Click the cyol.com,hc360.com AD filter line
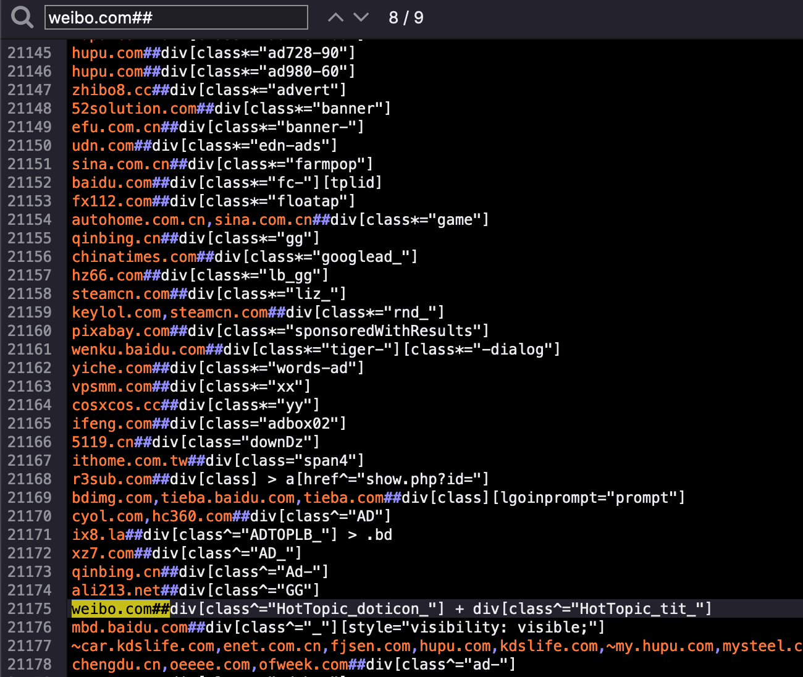 pos(232,516)
